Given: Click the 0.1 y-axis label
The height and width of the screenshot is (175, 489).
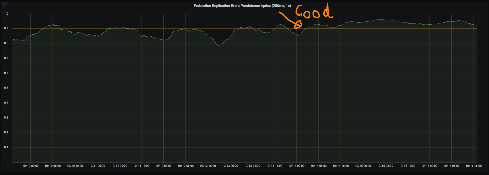Looking at the screenshot, I should coord(6,147).
